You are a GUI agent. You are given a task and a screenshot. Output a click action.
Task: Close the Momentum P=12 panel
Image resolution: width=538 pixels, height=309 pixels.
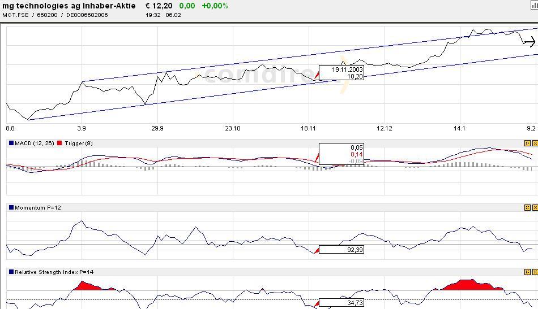(535, 207)
